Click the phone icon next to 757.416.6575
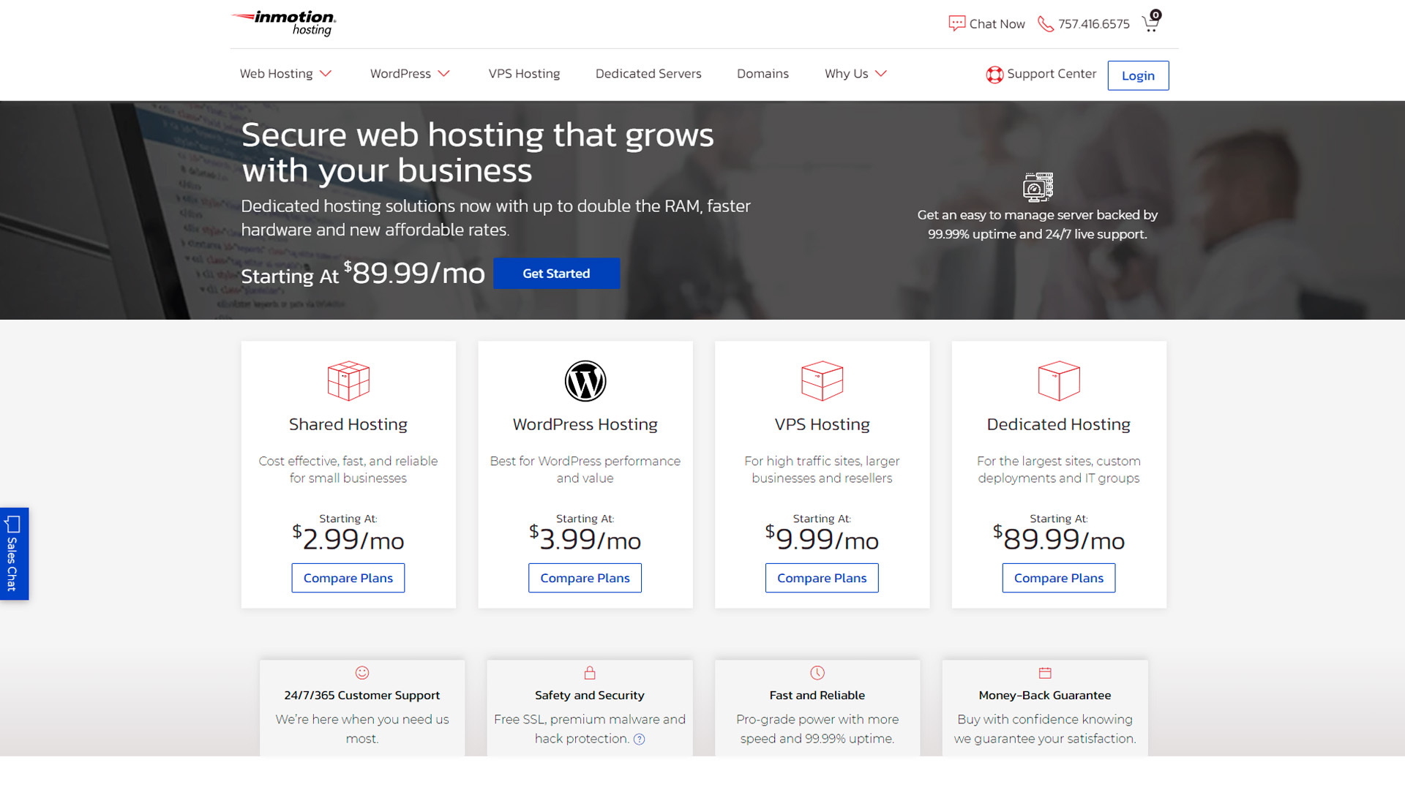Screen dimensions: 1405x790 click(1045, 23)
